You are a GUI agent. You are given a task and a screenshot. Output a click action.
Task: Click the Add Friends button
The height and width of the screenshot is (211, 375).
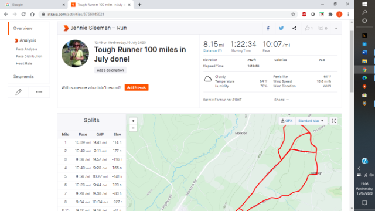pos(137,87)
